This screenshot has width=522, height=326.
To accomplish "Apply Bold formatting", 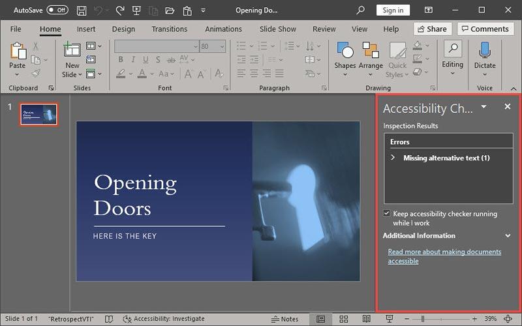I will (121, 59).
